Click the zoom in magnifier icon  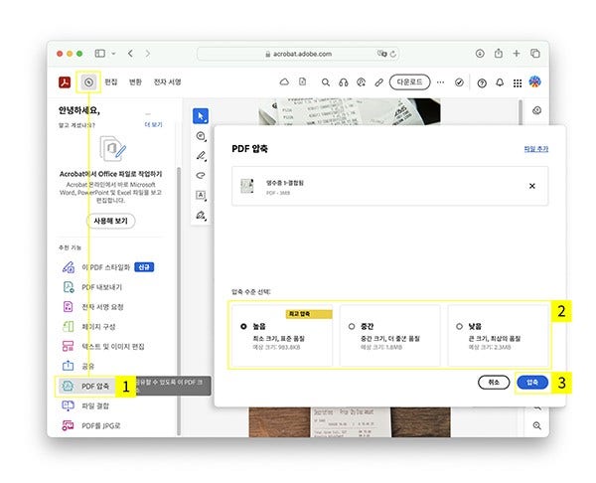pyautogui.click(x=536, y=425)
